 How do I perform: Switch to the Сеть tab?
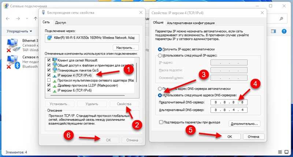tap(46, 22)
